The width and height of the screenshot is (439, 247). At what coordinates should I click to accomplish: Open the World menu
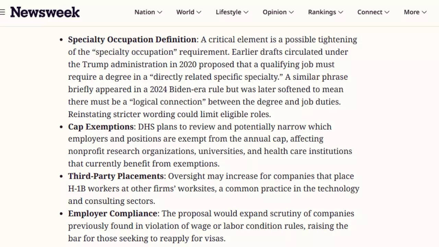coord(185,12)
